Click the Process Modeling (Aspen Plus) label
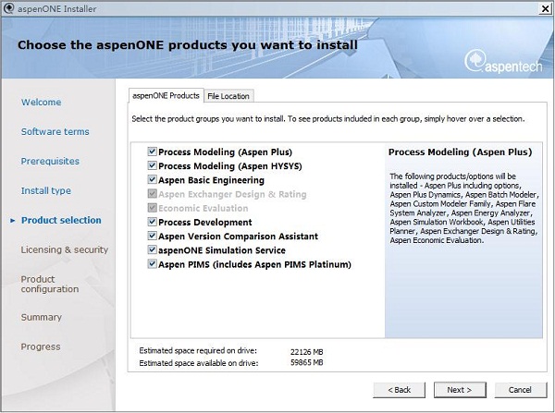555x413 pixels. [225, 152]
